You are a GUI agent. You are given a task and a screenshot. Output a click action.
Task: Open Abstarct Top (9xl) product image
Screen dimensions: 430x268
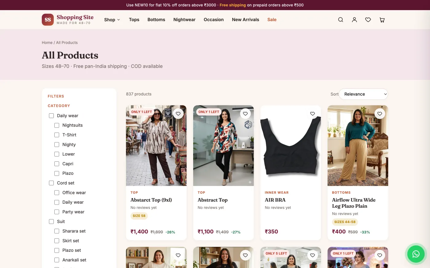point(156,145)
